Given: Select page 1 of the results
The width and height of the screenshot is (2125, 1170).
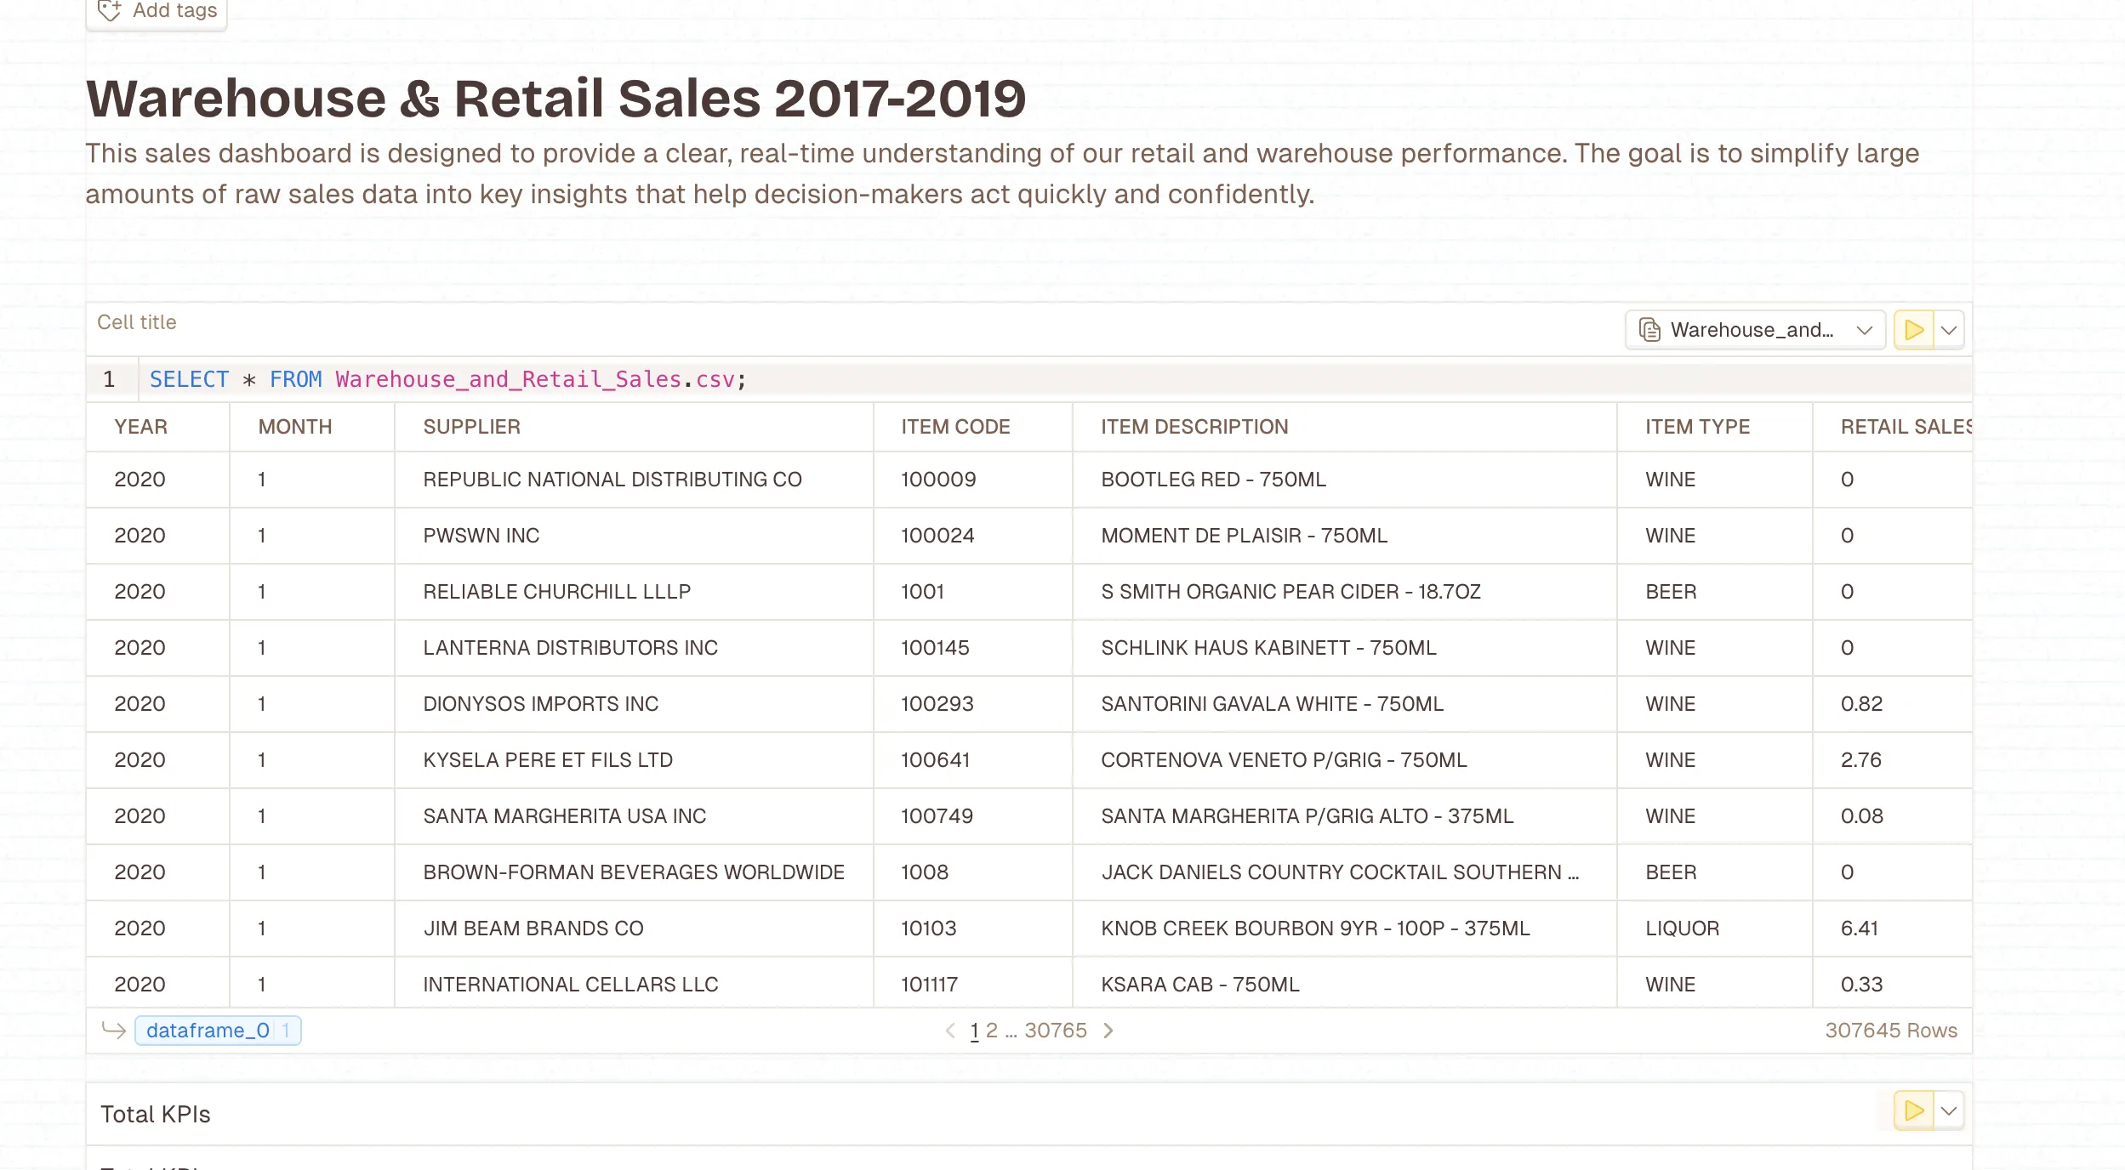Looking at the screenshot, I should point(974,1030).
